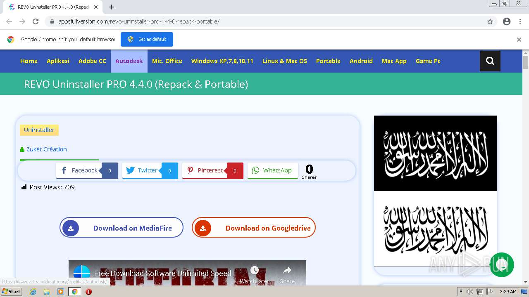The width and height of the screenshot is (529, 297).
Task: Click the black calligraphy banner image
Action: (435, 153)
